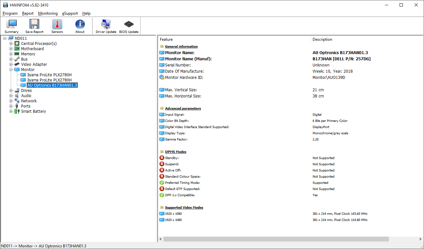Click the Feature column header
Image resolution: width=424 pixels, height=249 pixels.
click(x=234, y=39)
